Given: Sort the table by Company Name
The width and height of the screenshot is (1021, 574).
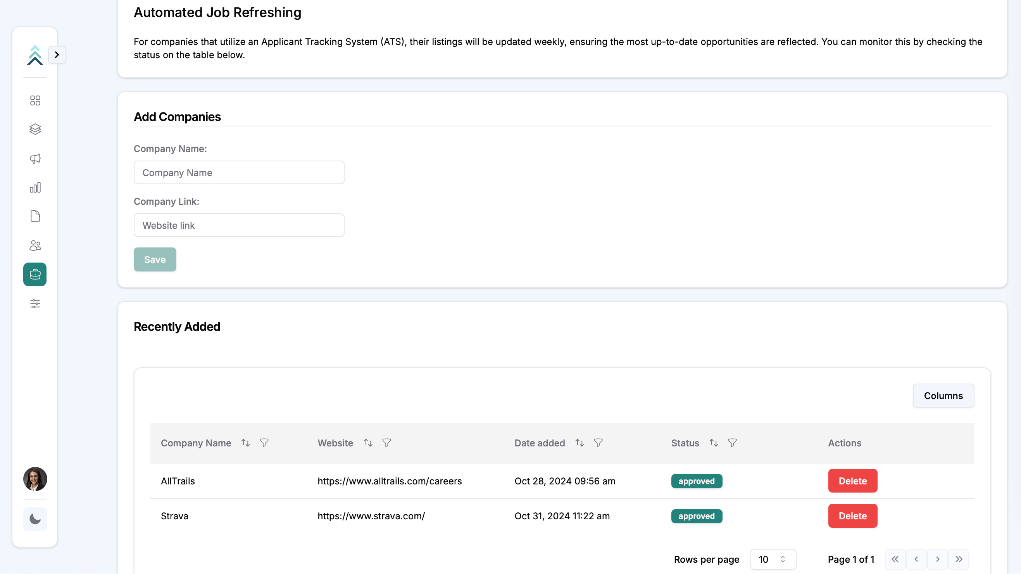Looking at the screenshot, I should click(245, 443).
